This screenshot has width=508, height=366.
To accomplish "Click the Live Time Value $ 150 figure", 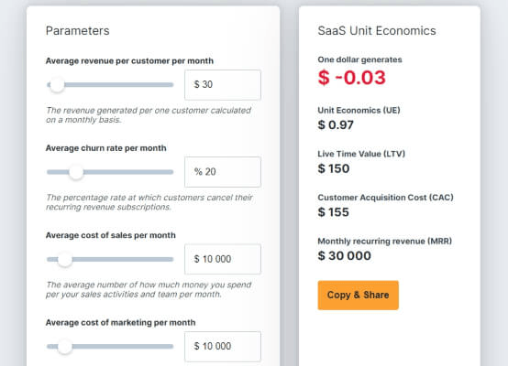I will click(x=334, y=168).
